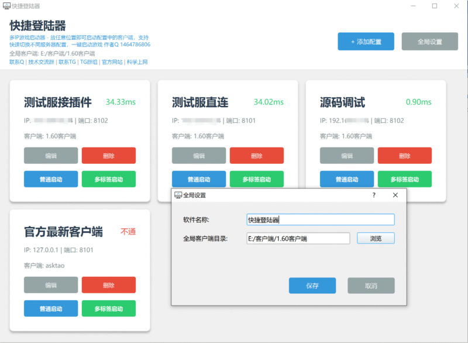Delete the 官方最新客户端 configuration
This screenshot has height=343, width=468.
(108, 285)
